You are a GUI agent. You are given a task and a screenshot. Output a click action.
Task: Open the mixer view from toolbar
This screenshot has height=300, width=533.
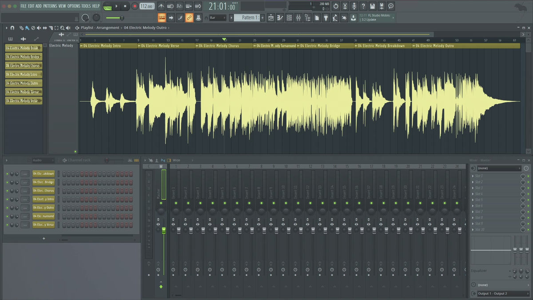[x=298, y=18]
